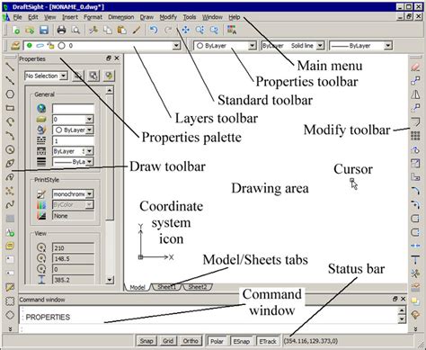This screenshot has width=426, height=350.
Task: Click the Print icon
Action: point(61,30)
